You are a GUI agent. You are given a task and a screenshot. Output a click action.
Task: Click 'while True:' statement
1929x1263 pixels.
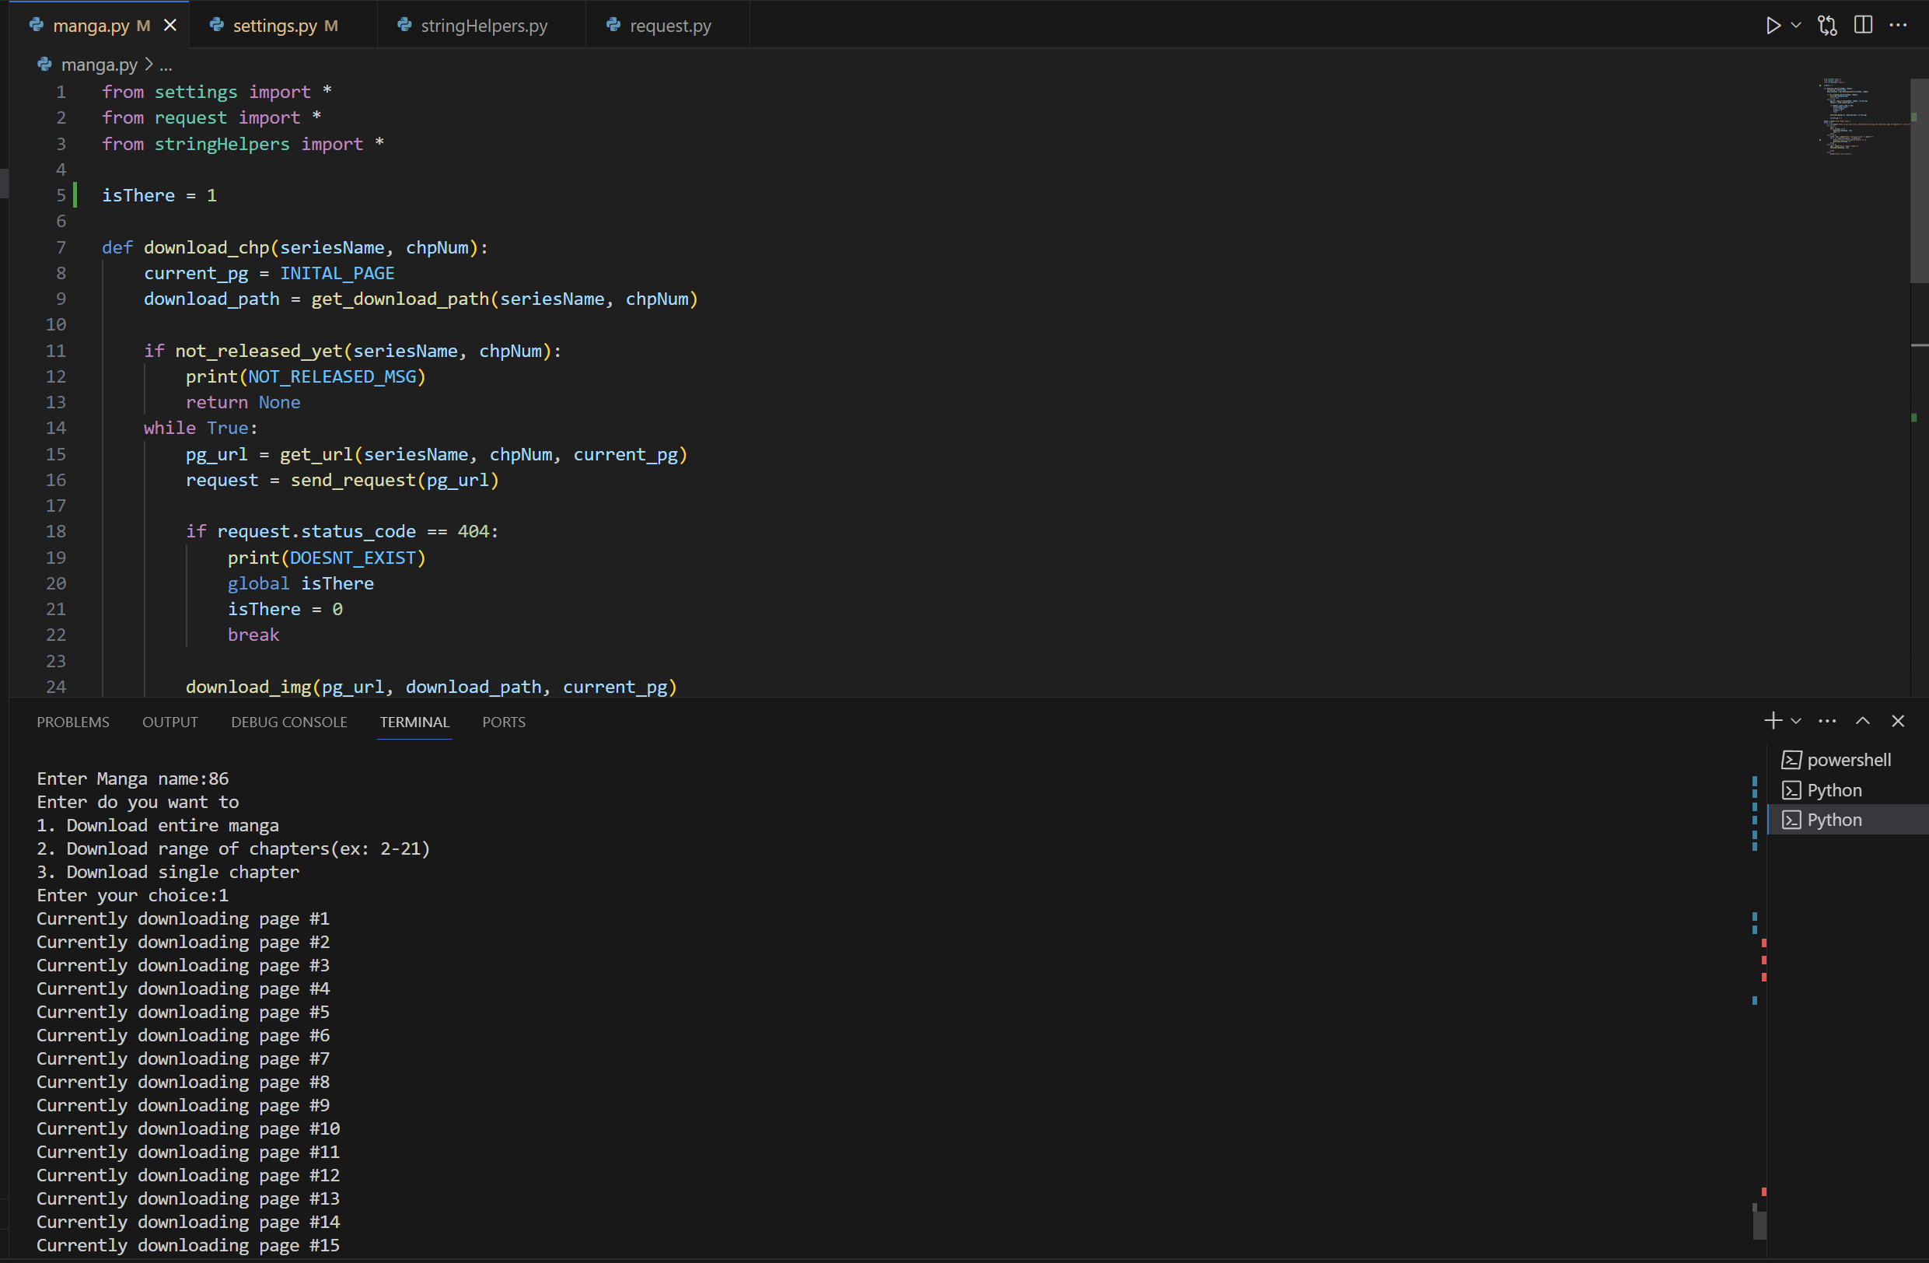(x=201, y=428)
